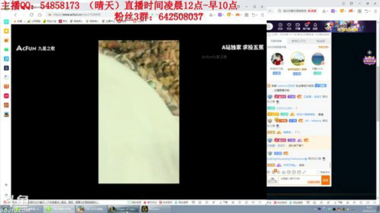Reload the AcFun page
The image size is (380, 213).
tap(31, 15)
